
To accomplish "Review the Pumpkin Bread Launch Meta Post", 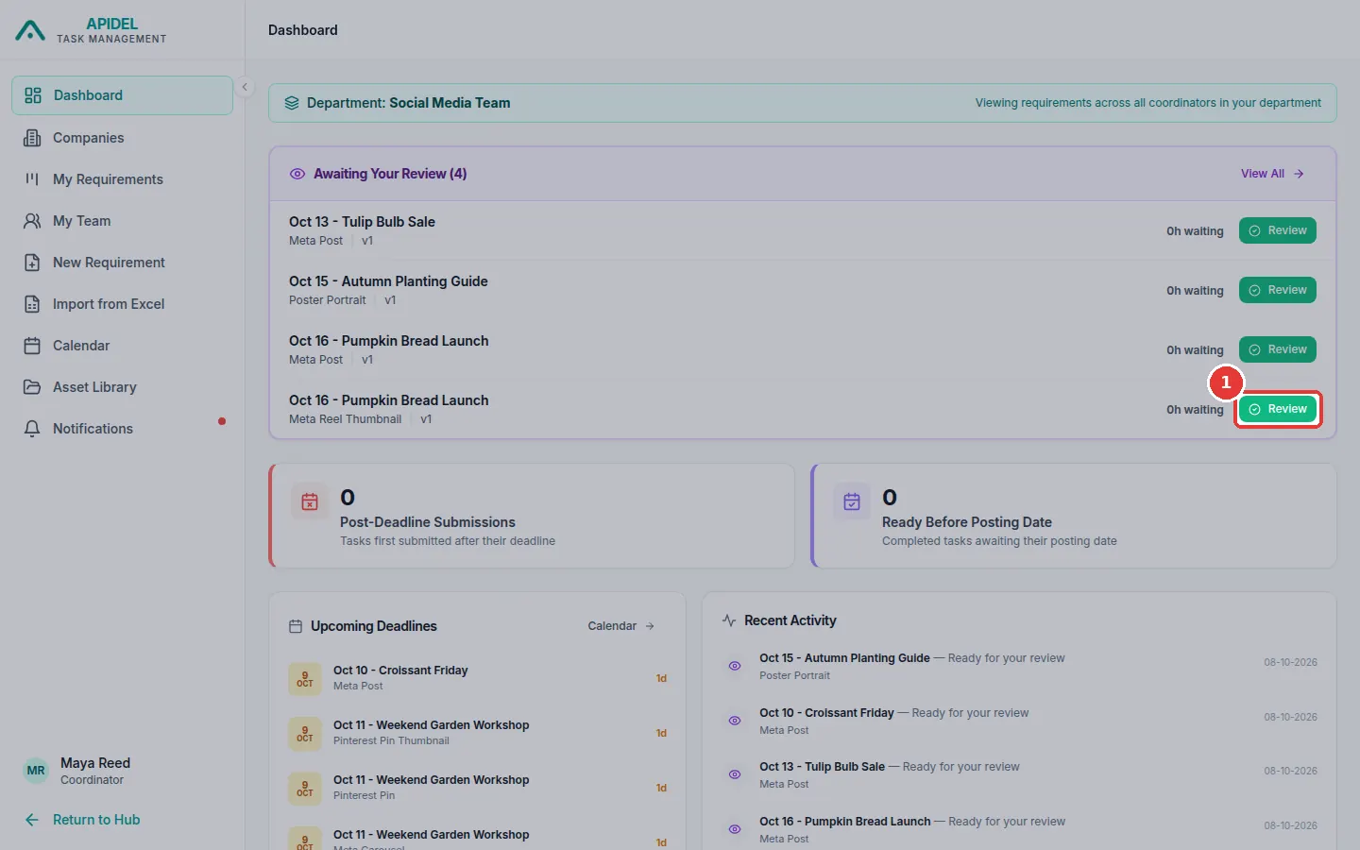I will [x=1278, y=349].
